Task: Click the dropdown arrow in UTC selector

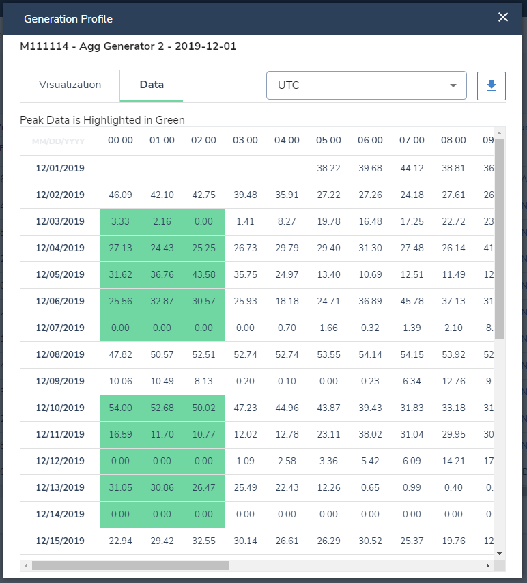Action: coord(453,85)
